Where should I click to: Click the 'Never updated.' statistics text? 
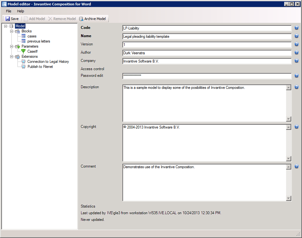pyautogui.click(x=93, y=220)
